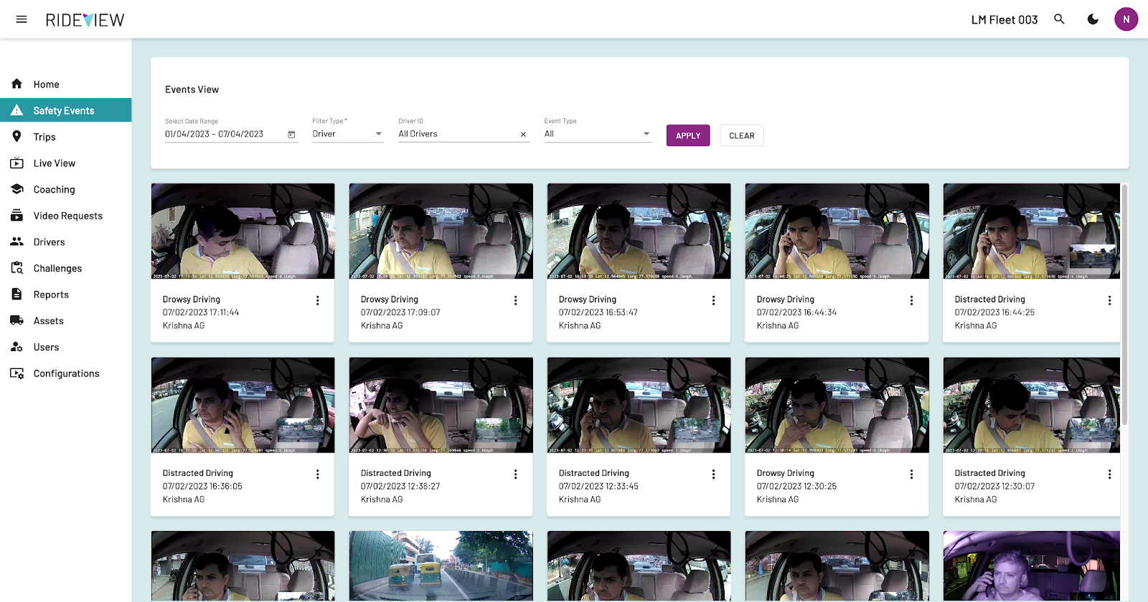Open options for Drowsy Driving 16:53:47 event
Image resolution: width=1148 pixels, height=602 pixels.
point(714,301)
